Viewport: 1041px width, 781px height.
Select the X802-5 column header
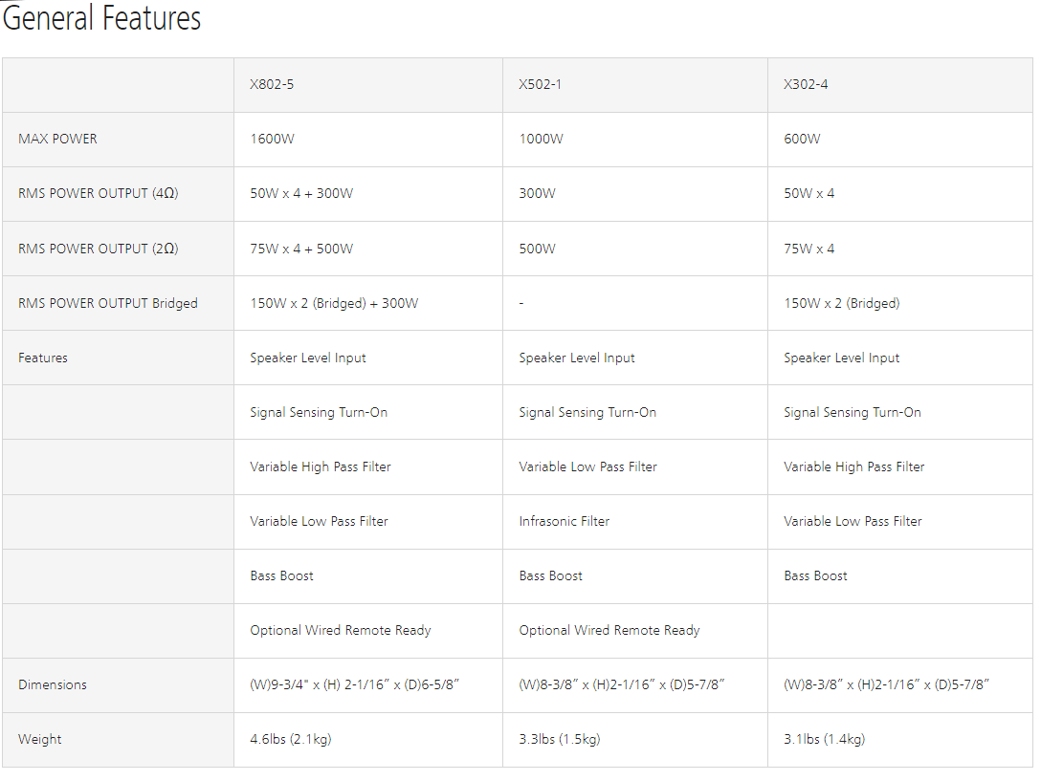(272, 84)
